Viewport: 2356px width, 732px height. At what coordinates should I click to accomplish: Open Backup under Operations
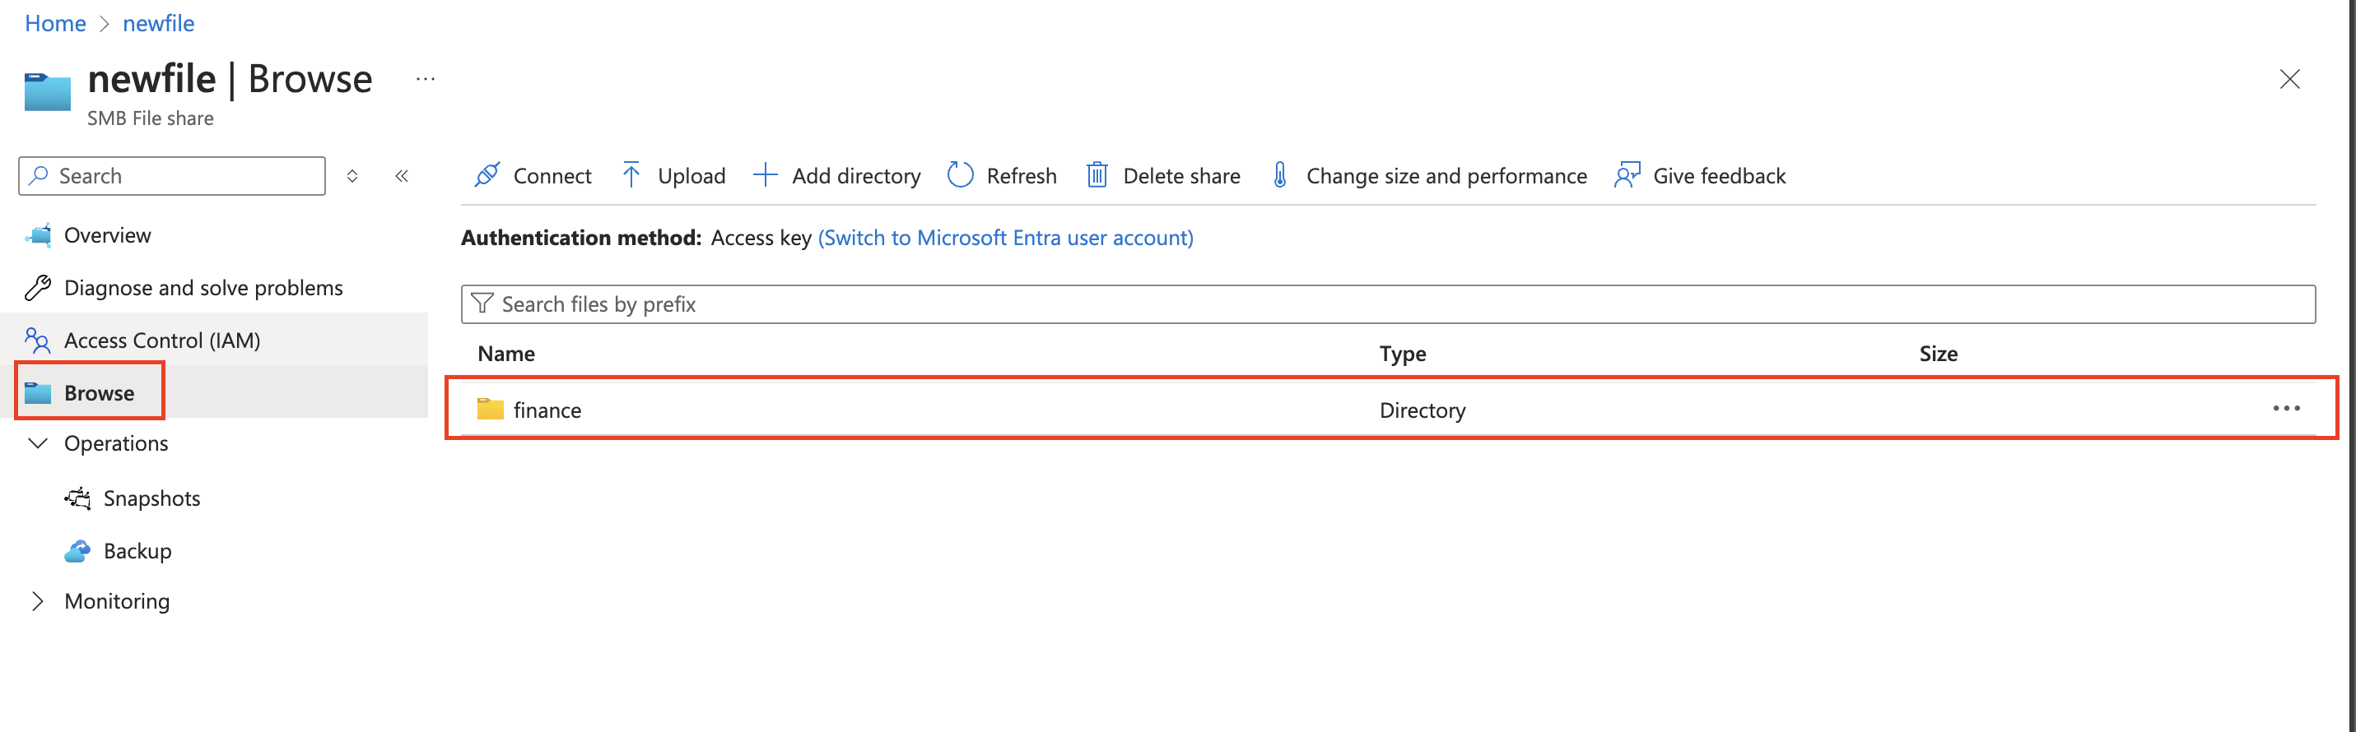tap(137, 551)
